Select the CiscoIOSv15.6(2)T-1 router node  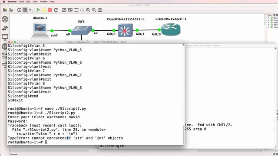tap(171, 29)
